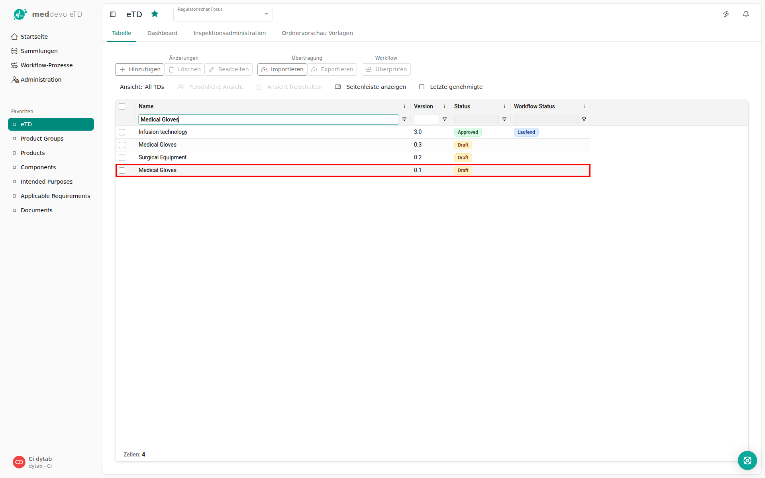Enable the Letzte genehmigte checkbox
The width and height of the screenshot is (765, 478).
422,87
